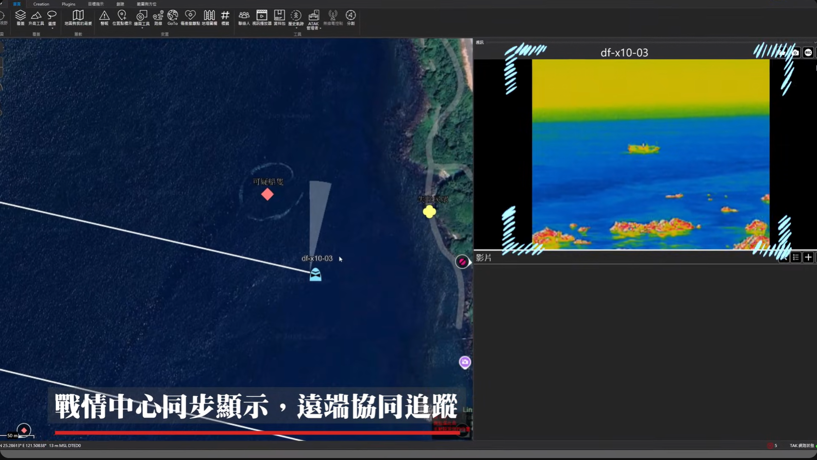Take a snapshot with the camera icon
Screen dimensions: 817x460
795,52
